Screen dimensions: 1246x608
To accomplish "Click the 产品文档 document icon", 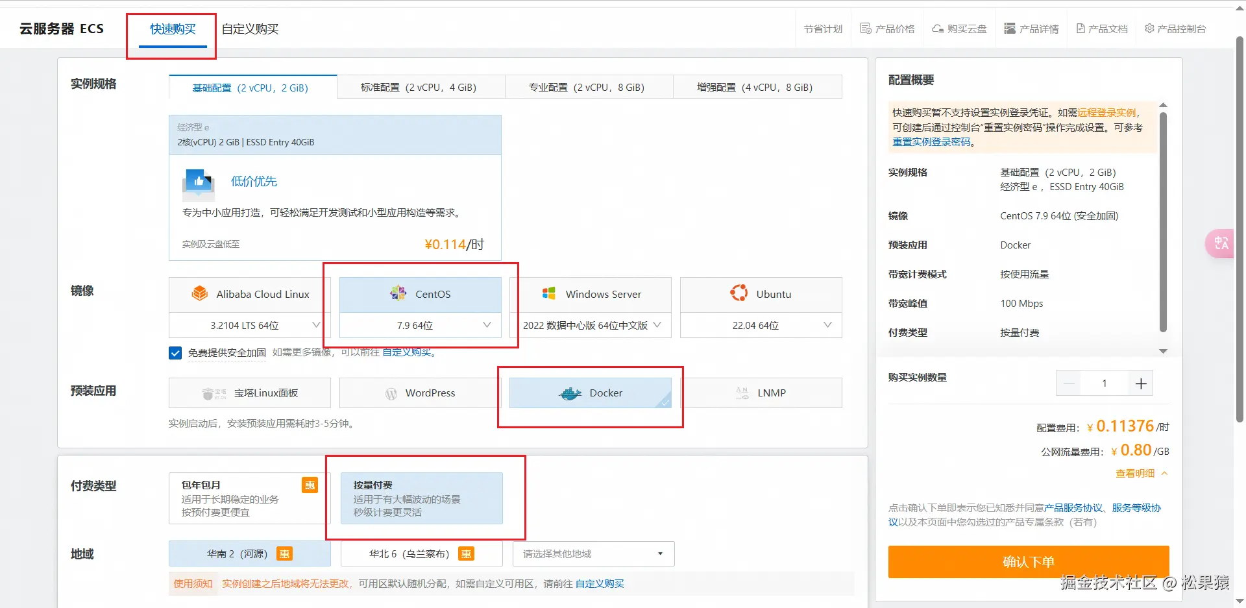I will point(1081,29).
